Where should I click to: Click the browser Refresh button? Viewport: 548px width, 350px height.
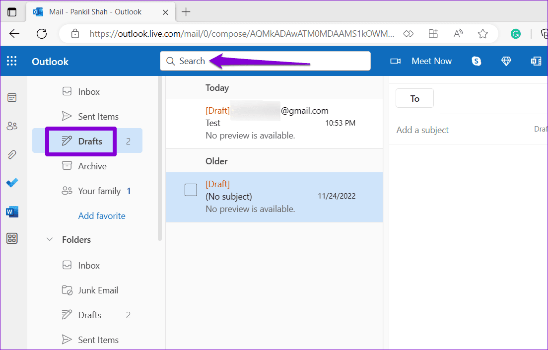click(x=42, y=34)
